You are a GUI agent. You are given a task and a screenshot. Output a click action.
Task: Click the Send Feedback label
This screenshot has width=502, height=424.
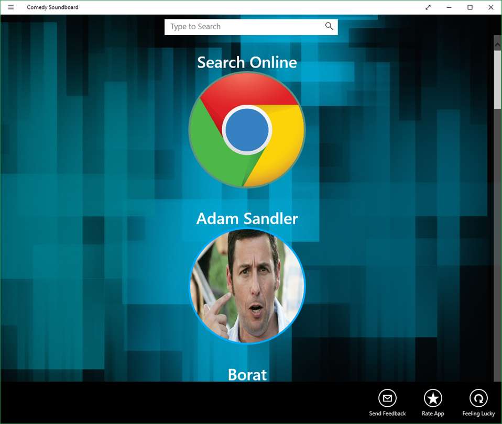pos(387,414)
